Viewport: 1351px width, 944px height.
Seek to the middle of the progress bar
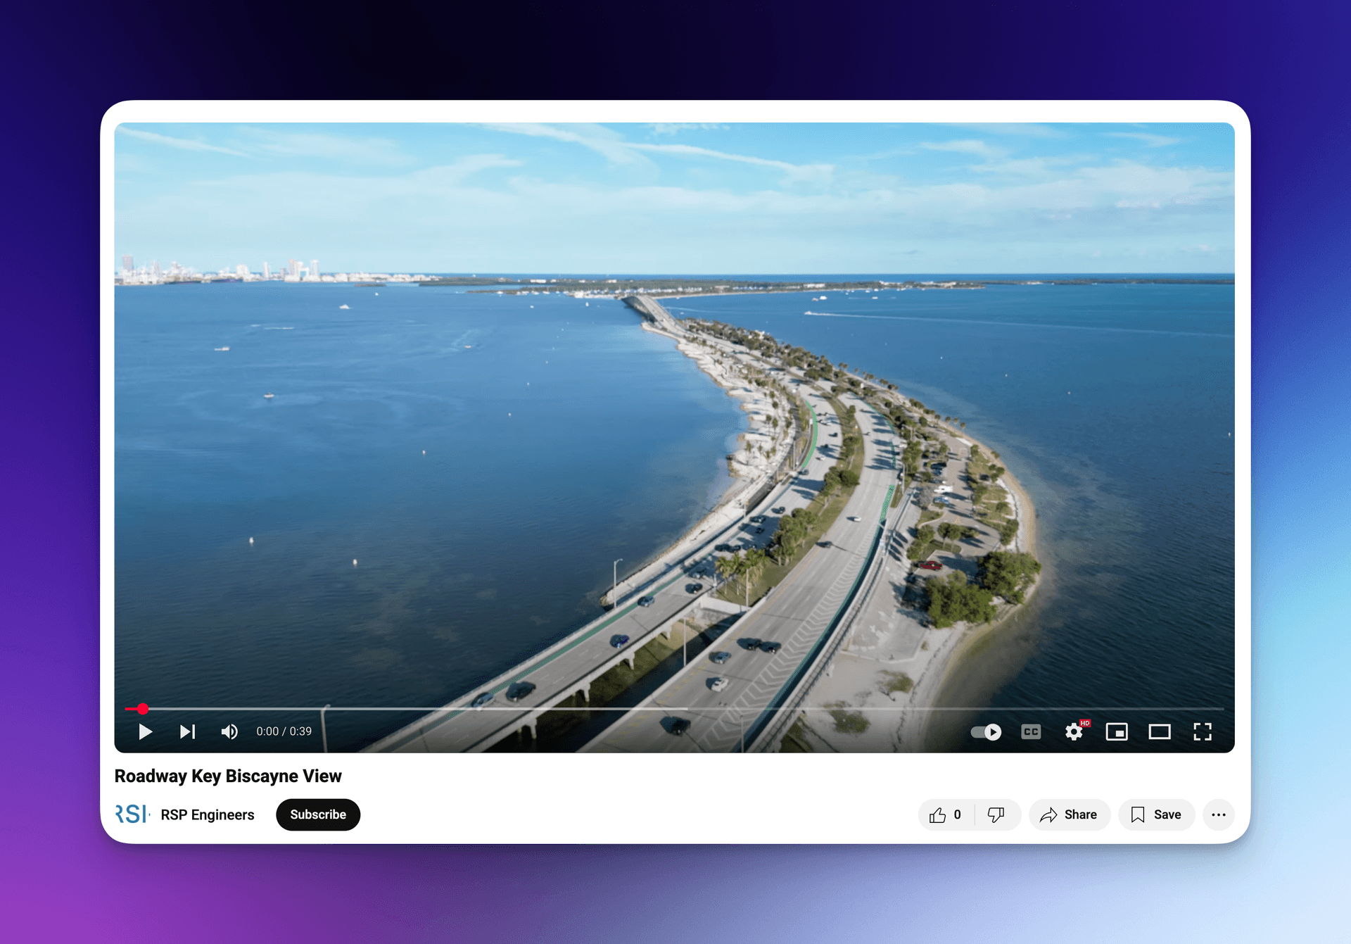pyautogui.click(x=674, y=709)
